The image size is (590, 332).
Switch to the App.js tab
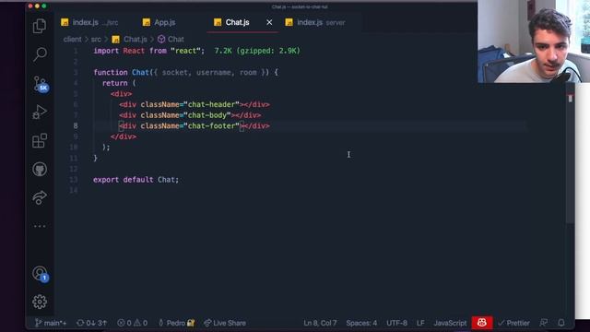(159, 22)
